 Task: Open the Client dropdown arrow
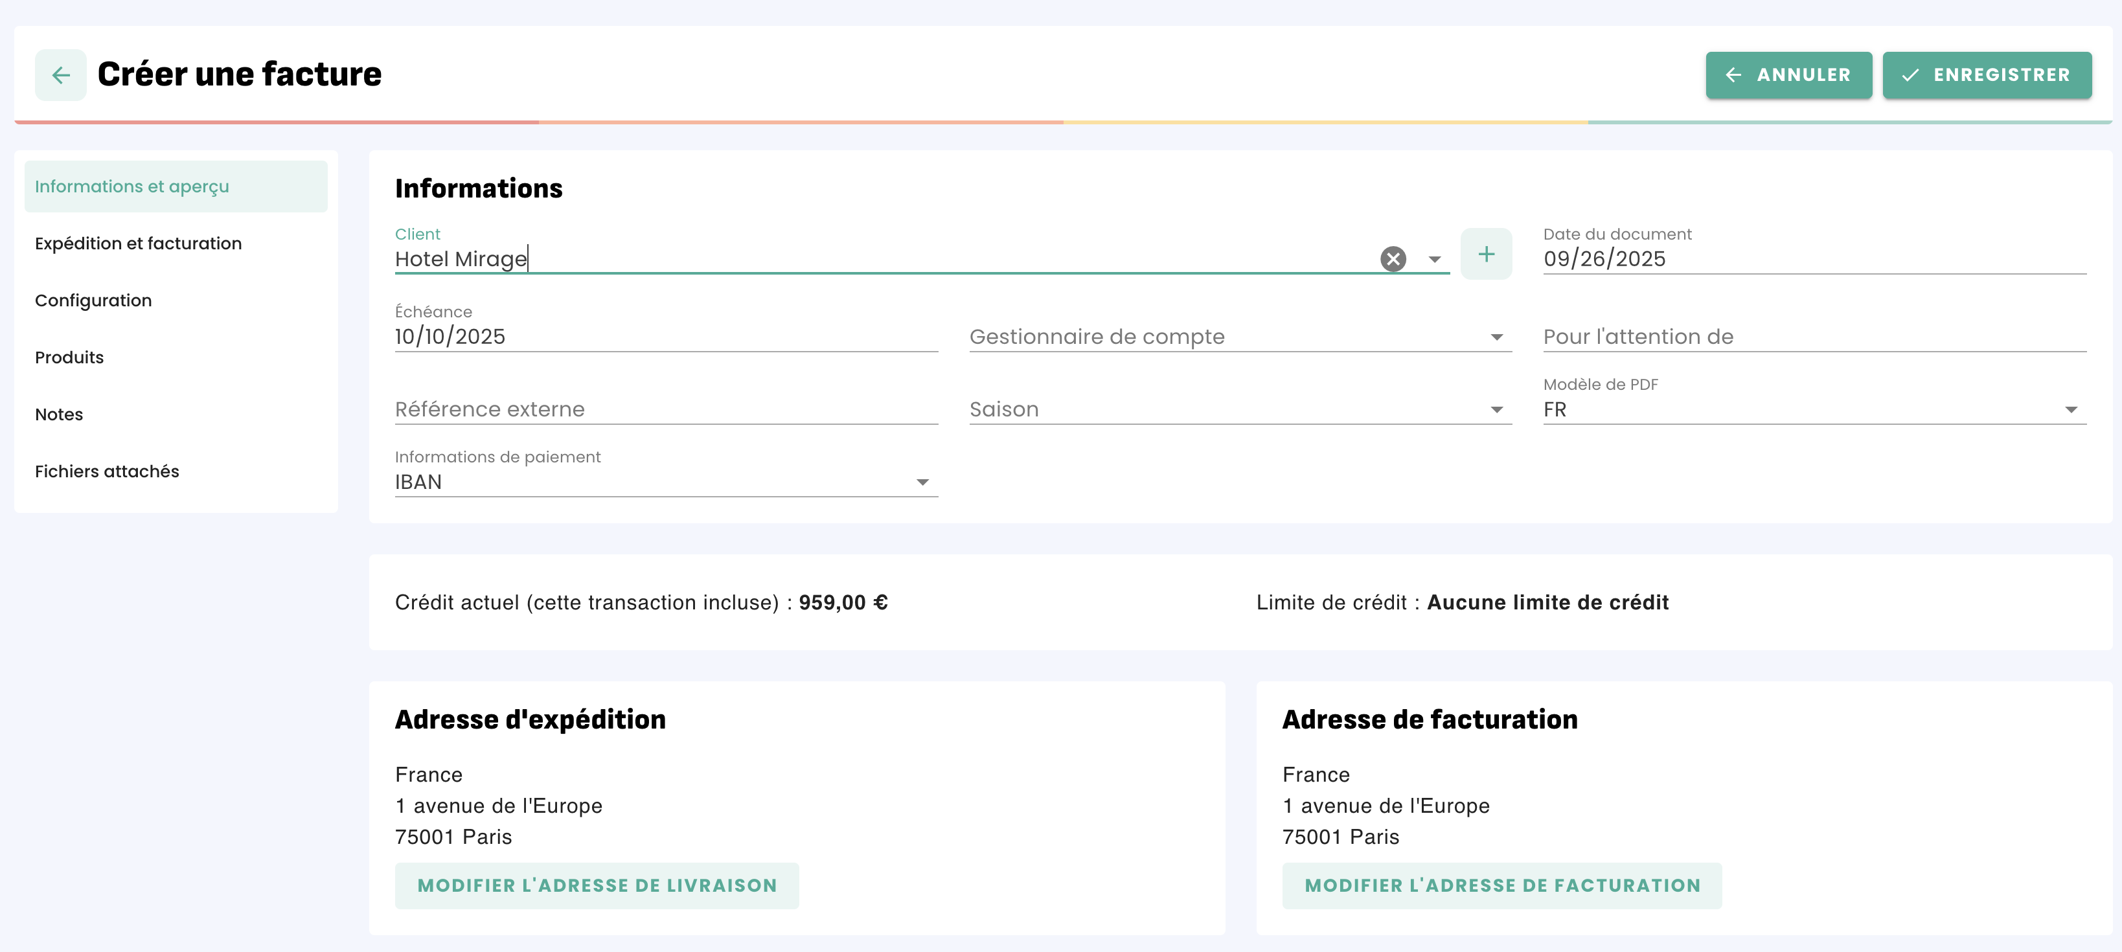pos(1434,258)
